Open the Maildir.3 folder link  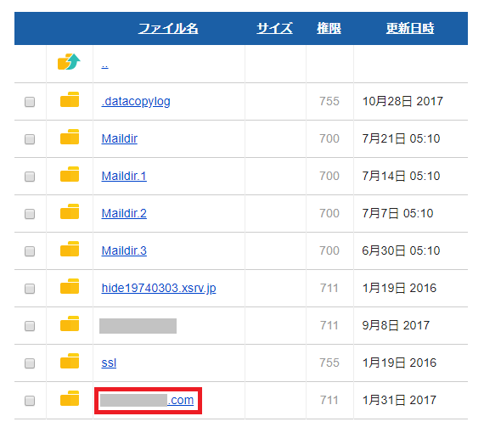coord(124,250)
